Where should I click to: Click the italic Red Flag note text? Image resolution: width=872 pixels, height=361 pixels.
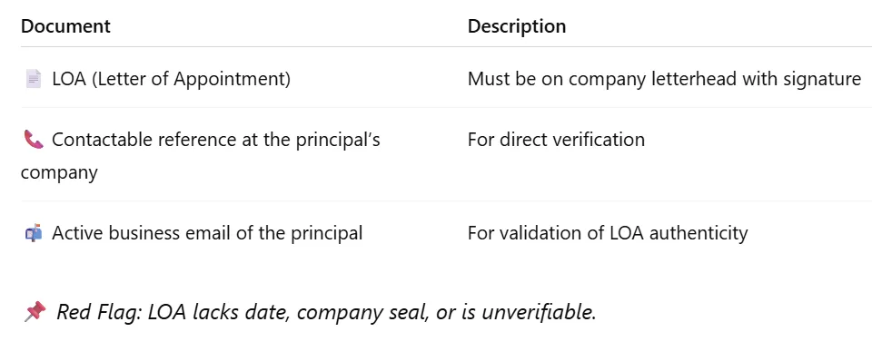point(326,312)
